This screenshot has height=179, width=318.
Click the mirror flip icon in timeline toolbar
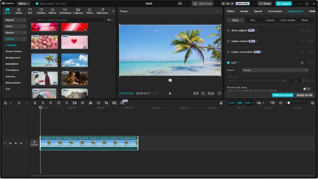[x=91, y=103]
